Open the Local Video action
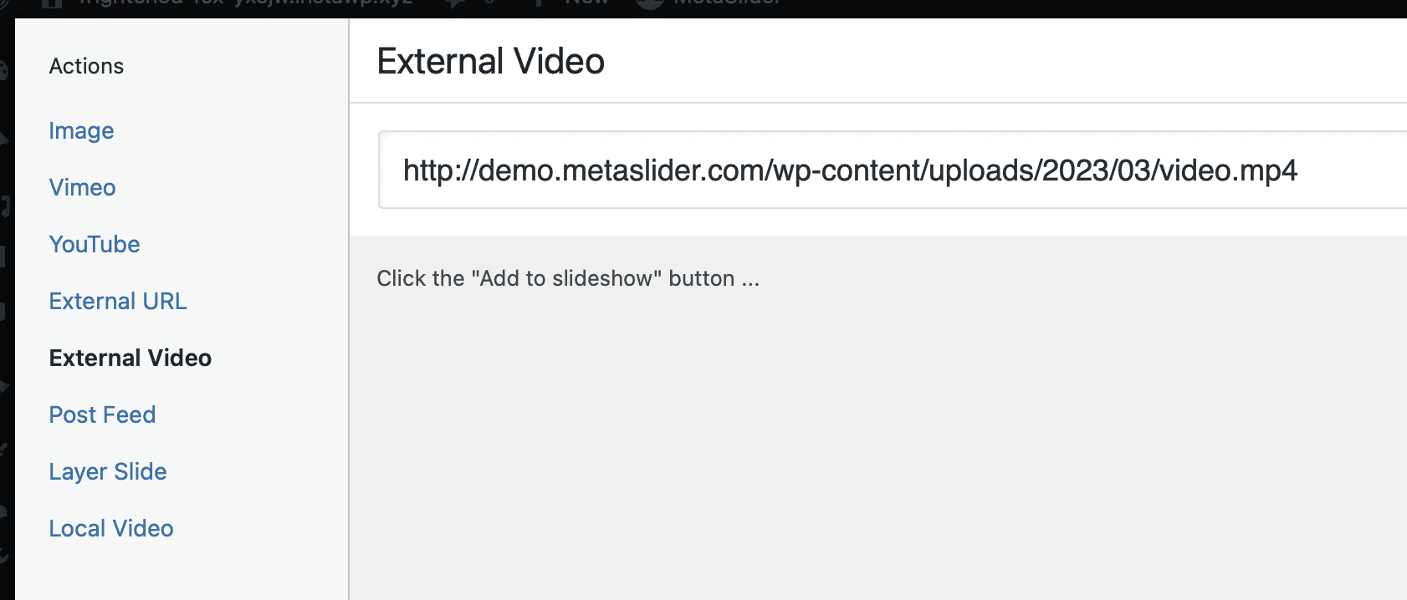The width and height of the screenshot is (1407, 600). [110, 527]
